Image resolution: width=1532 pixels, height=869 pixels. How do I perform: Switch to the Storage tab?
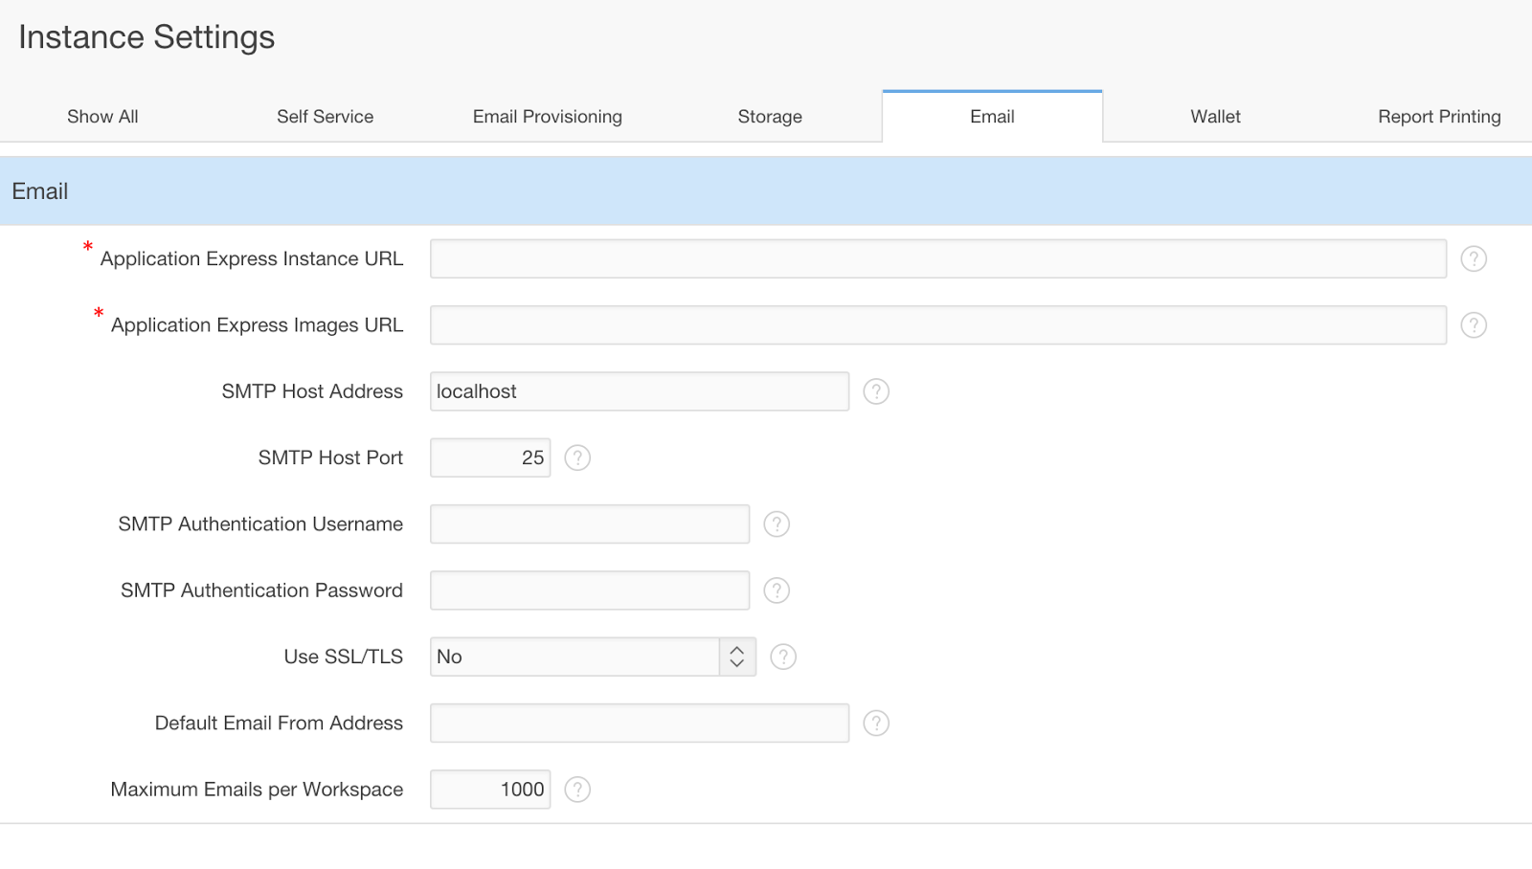(x=769, y=116)
